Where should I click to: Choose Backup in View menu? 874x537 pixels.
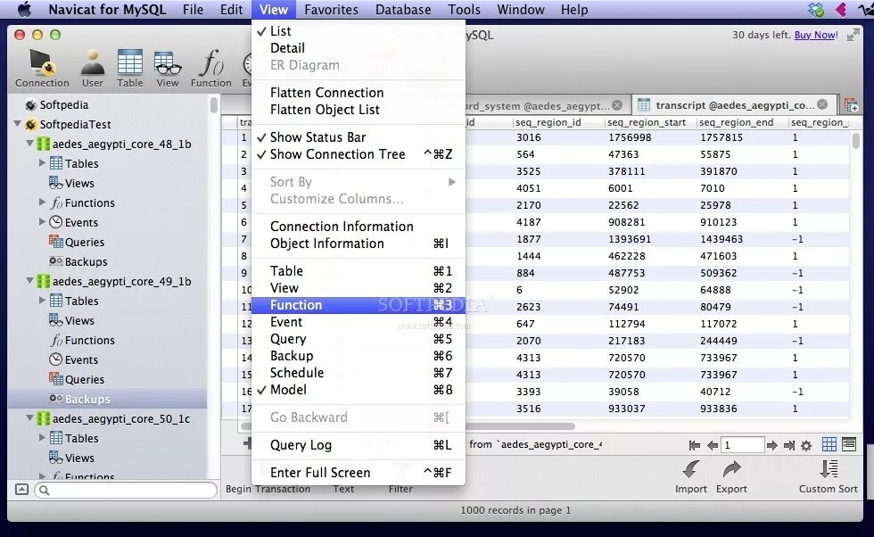[x=359, y=356]
